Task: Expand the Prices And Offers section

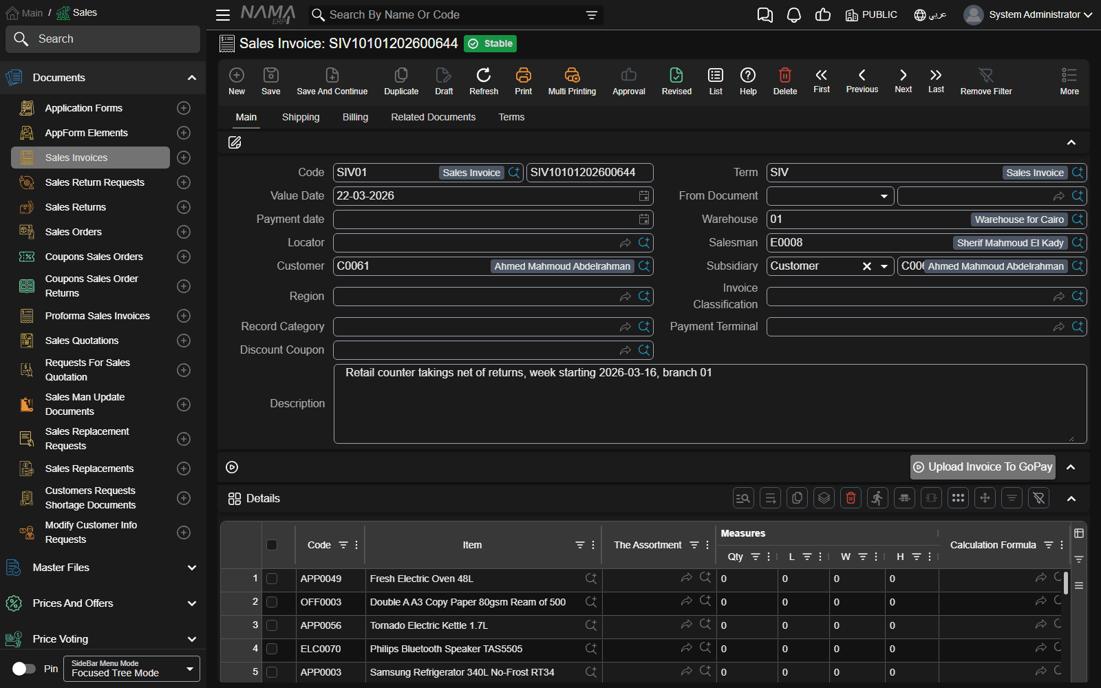Action: 102,603
